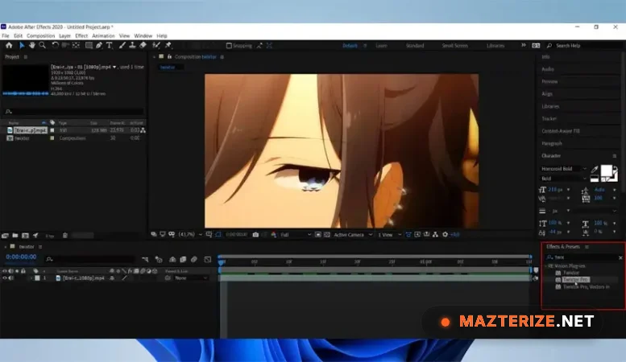Click the reset exposure icon in viewer footer

pyautogui.click(x=446, y=234)
